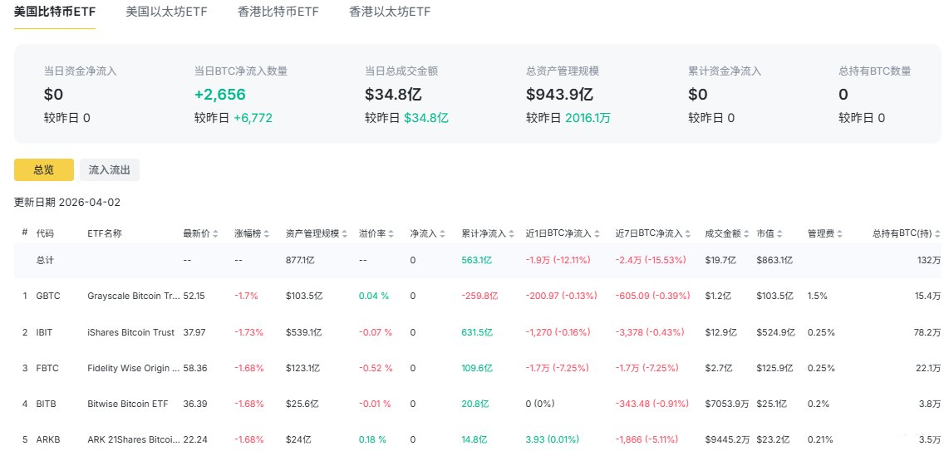949x451 pixels.
Task: Switch to the 美国以太坊ETF tab
Action: click(x=166, y=12)
